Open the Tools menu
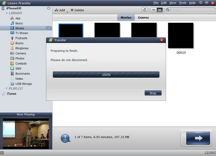Viewport: 216px width, 156px height. coord(183,3)
